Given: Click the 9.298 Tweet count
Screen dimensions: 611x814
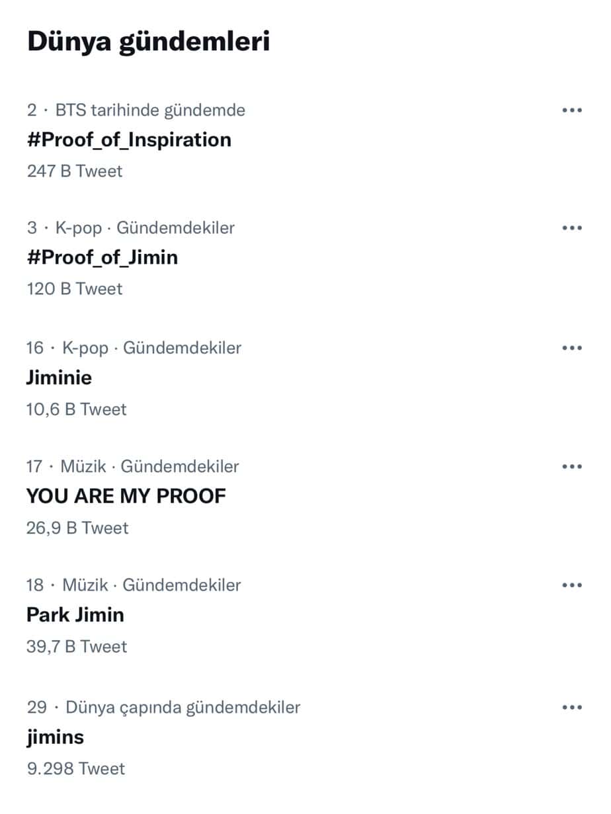Looking at the screenshot, I should (75, 768).
